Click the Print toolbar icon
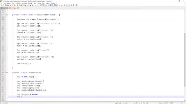Screen dimensions: 186x104 (15, 5)
